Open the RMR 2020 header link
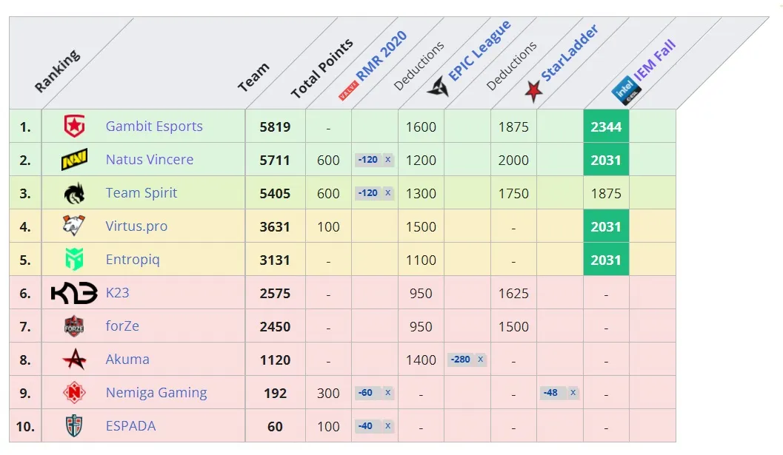This screenshot has width=783, height=455. click(x=381, y=55)
